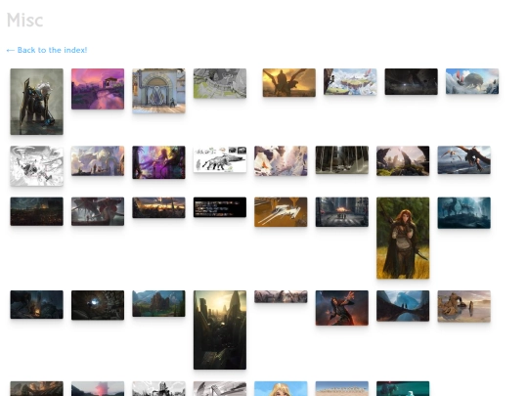Open the gray sketch landscape with green patch thumbnail
This screenshot has height=396, width=528.
point(220,83)
